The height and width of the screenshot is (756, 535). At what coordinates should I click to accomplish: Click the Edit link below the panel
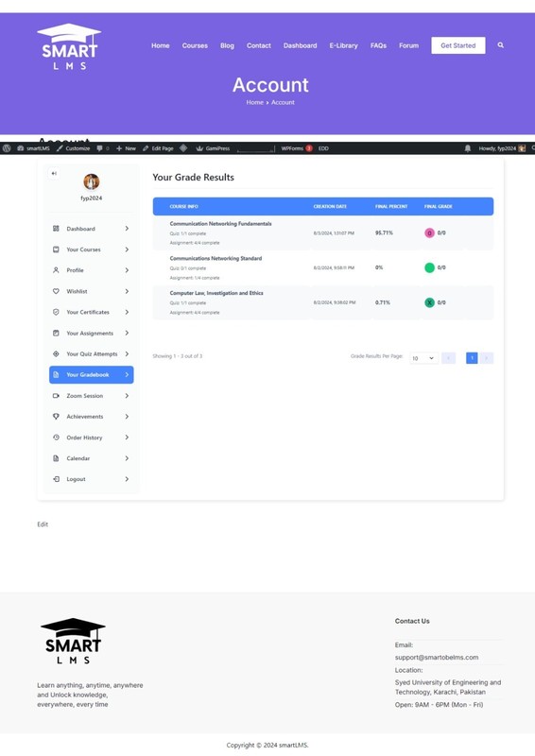[x=43, y=524]
